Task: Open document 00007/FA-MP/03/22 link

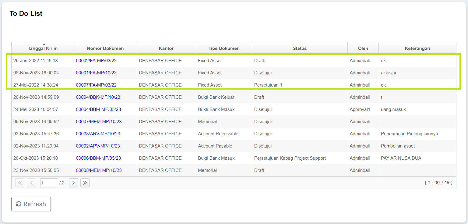Action: 96,85
